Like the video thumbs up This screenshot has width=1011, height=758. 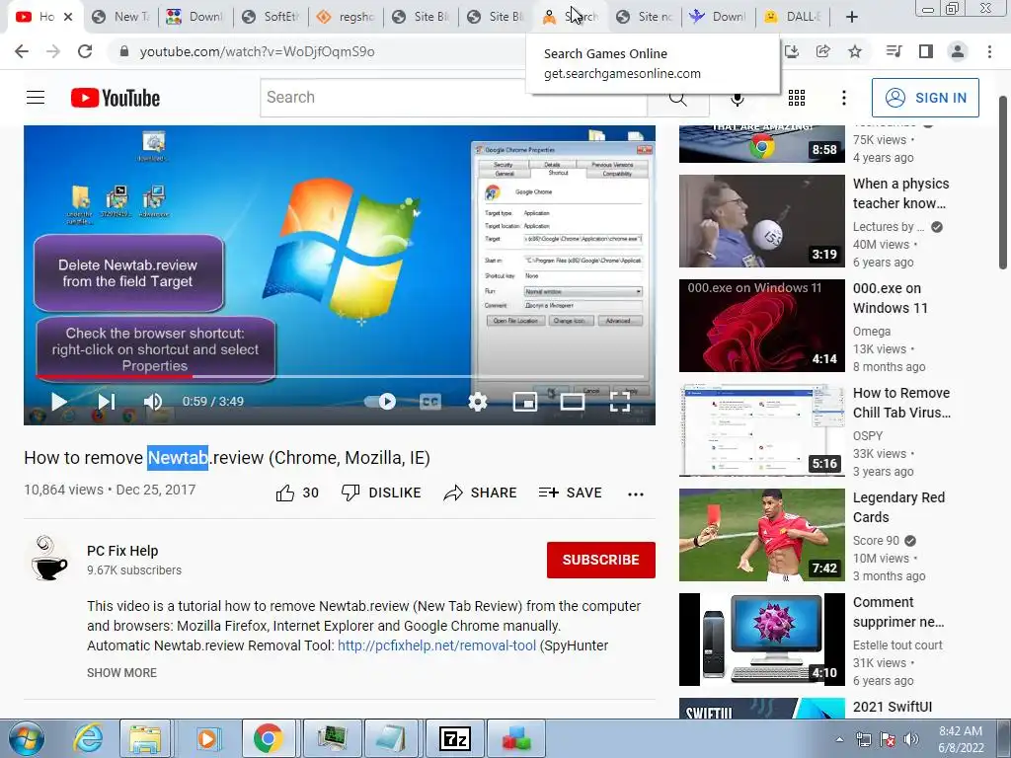click(297, 493)
